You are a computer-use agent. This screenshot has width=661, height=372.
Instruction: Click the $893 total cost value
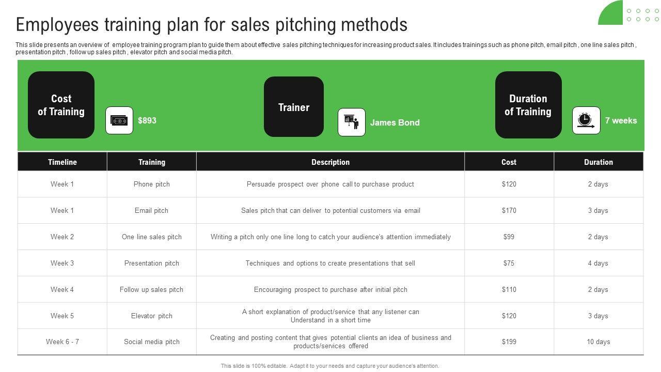click(147, 120)
